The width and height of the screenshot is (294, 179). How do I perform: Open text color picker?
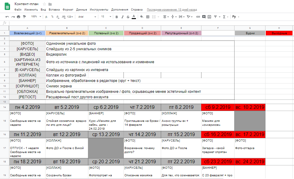(134, 17)
